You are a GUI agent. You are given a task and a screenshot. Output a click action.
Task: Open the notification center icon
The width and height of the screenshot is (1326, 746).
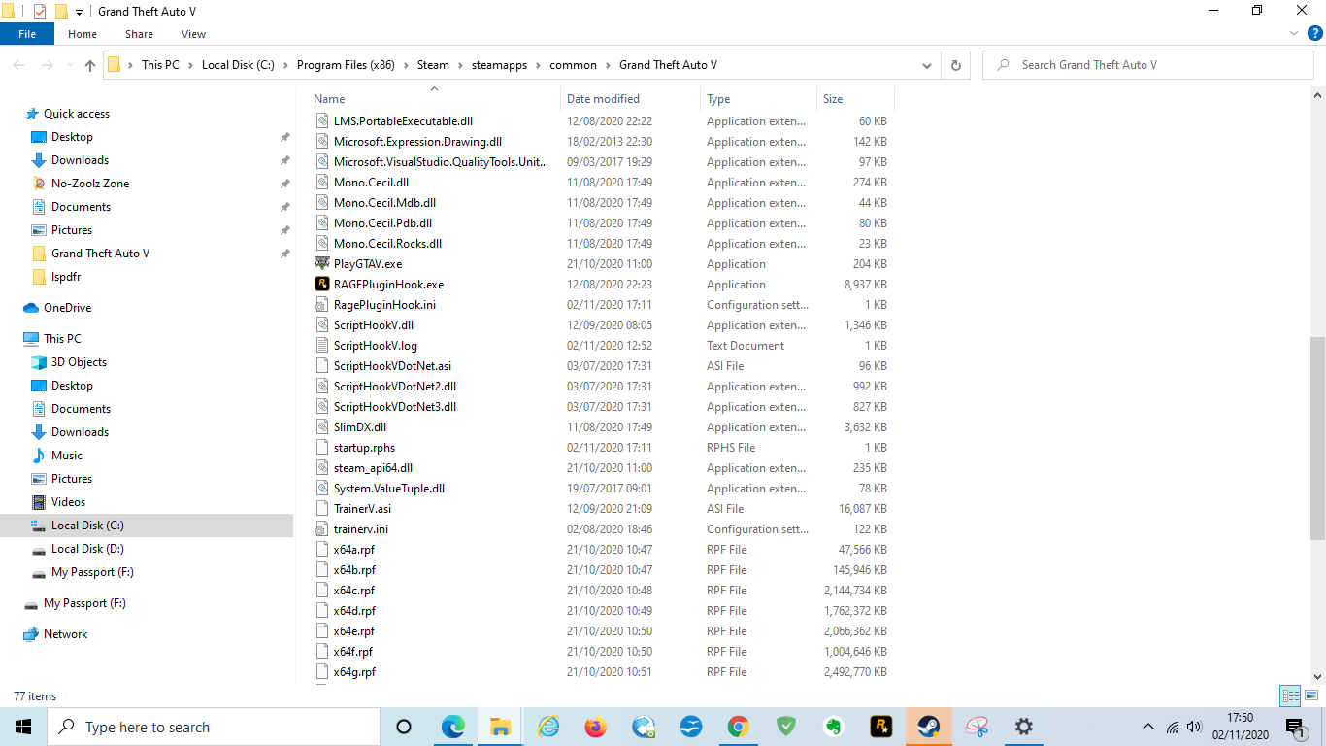tap(1294, 727)
